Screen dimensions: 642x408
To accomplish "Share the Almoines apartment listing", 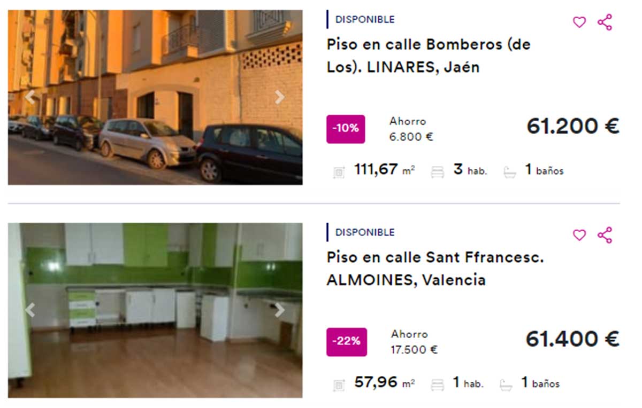I will click(605, 236).
